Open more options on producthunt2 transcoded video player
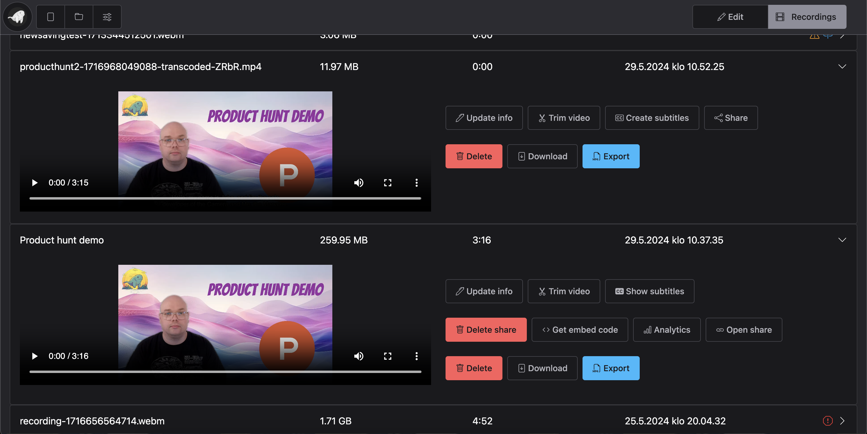This screenshot has width=867, height=434. point(416,183)
